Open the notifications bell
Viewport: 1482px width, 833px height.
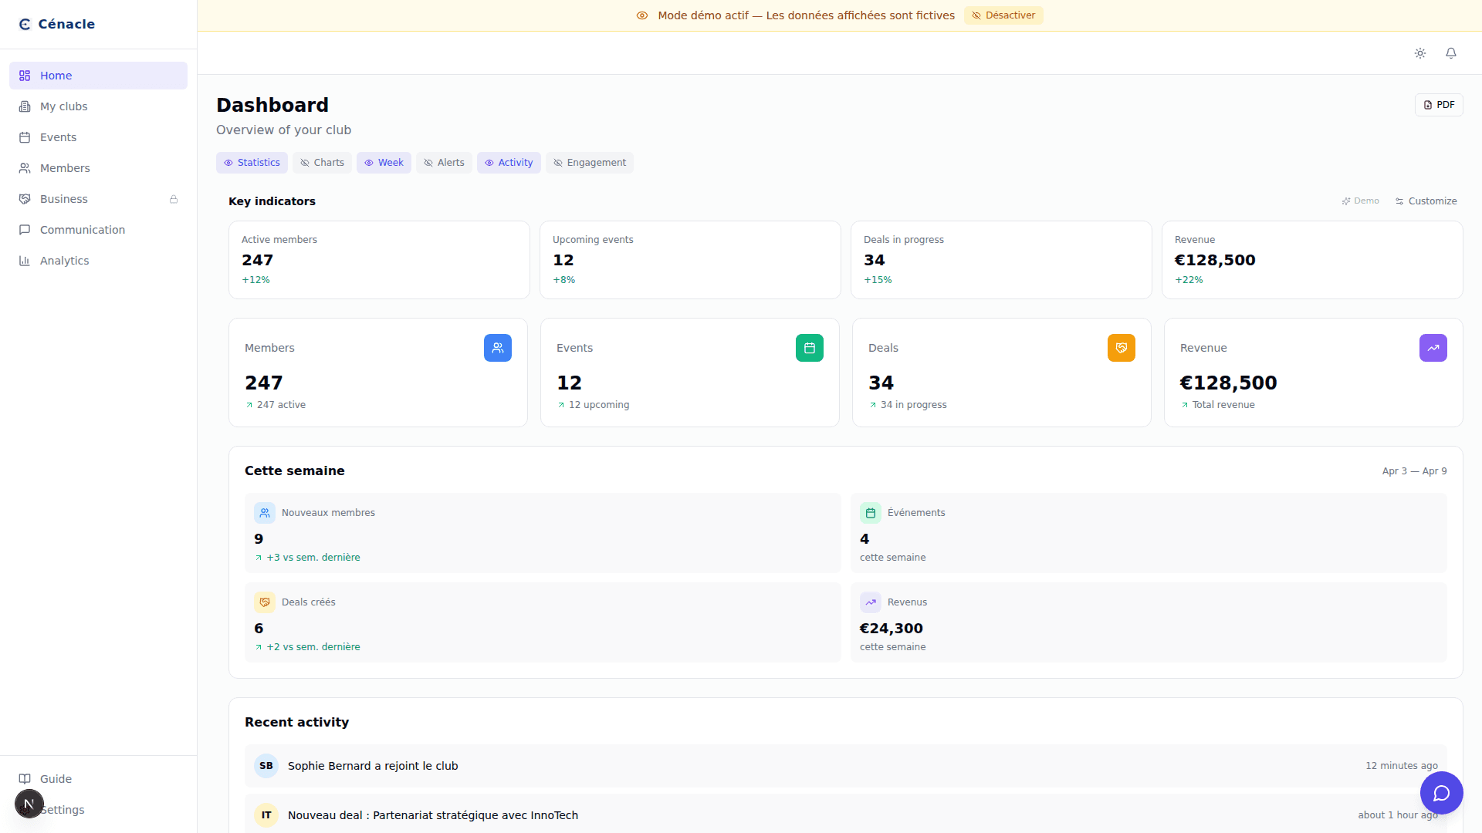click(1451, 53)
